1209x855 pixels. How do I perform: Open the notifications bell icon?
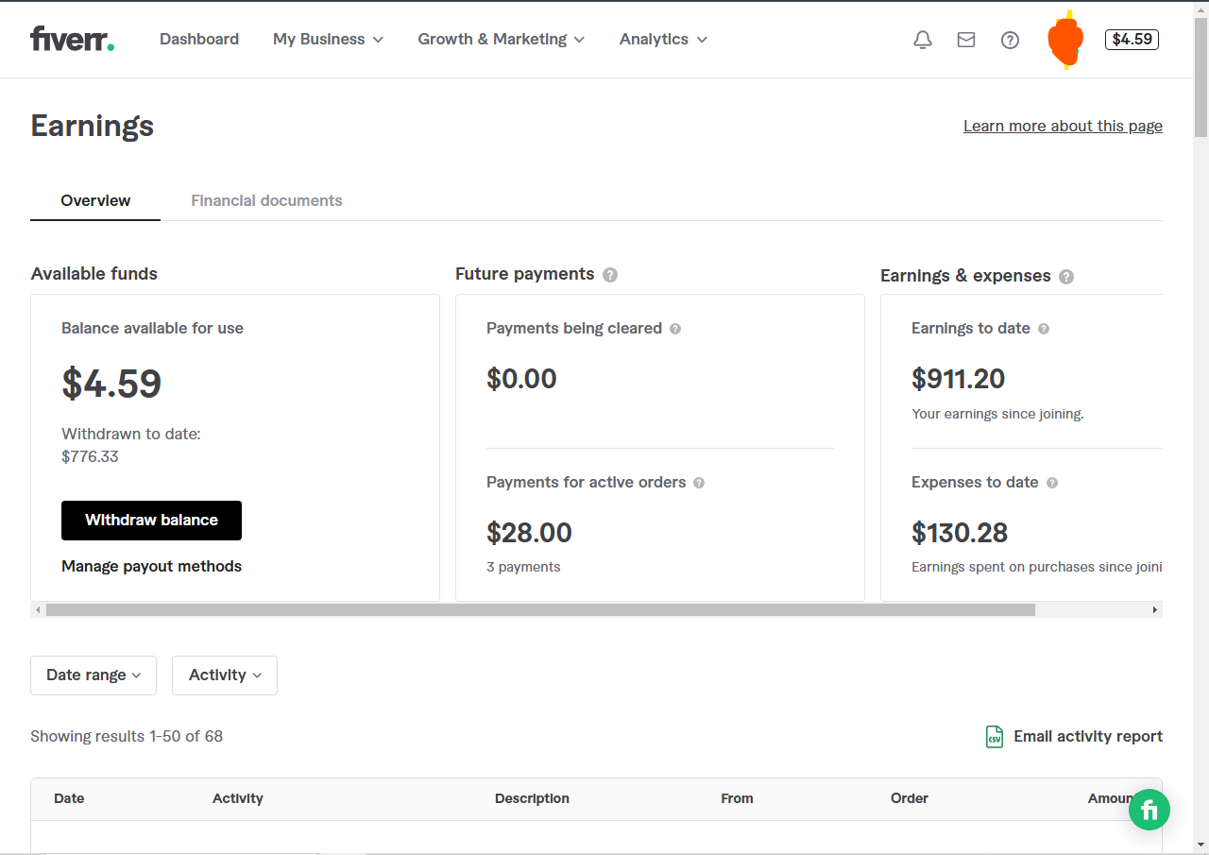tap(923, 40)
